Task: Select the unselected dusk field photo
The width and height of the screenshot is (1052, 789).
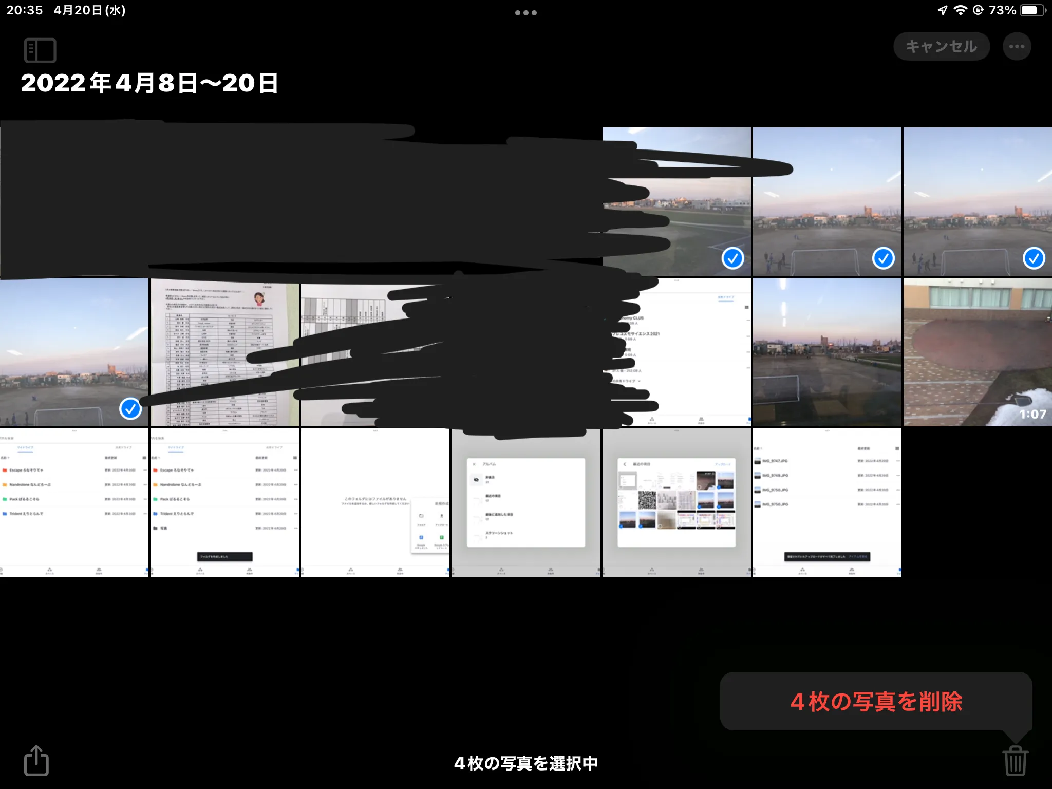Action: (x=827, y=352)
